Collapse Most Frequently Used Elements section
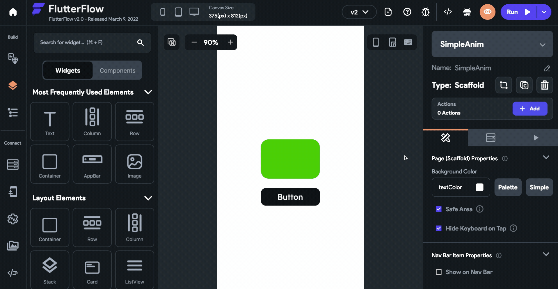The height and width of the screenshot is (289, 558). click(148, 92)
